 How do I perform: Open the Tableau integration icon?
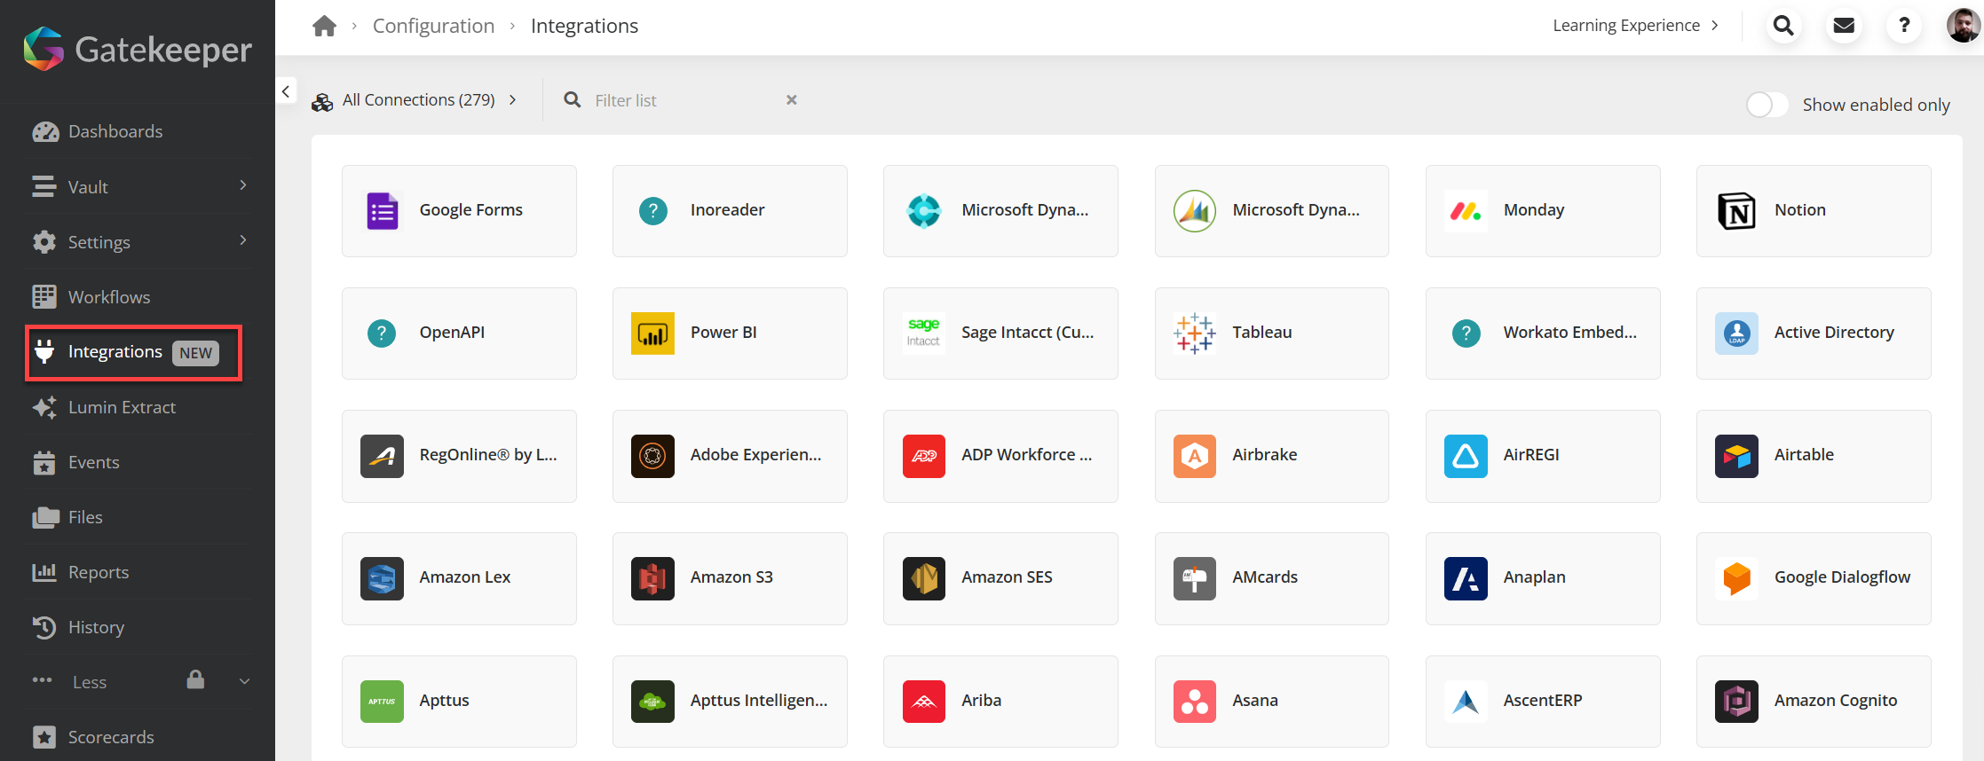1194,333
